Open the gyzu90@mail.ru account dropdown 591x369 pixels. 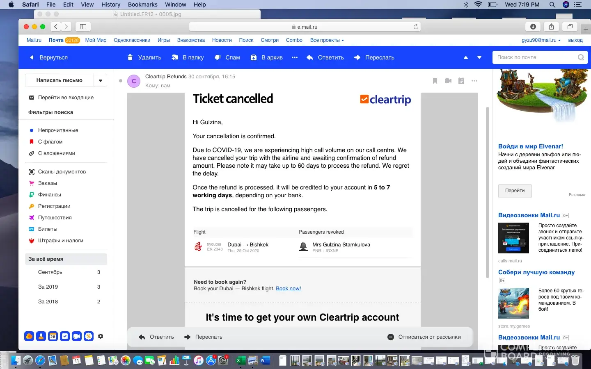(541, 40)
